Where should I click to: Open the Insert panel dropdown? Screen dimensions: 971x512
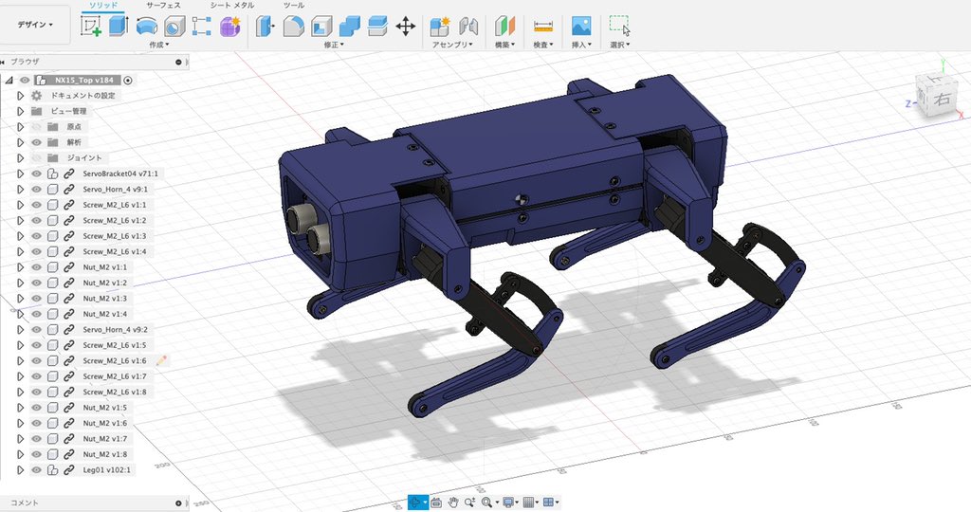point(581,45)
